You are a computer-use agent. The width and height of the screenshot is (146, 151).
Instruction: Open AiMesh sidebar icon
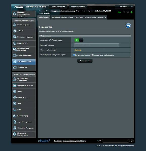pos(15,31)
